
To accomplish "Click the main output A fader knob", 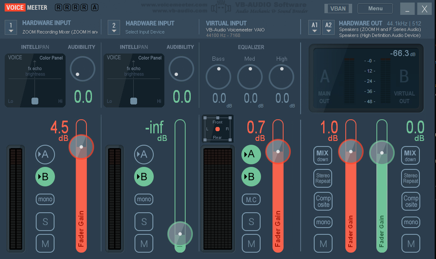I will click(351, 152).
